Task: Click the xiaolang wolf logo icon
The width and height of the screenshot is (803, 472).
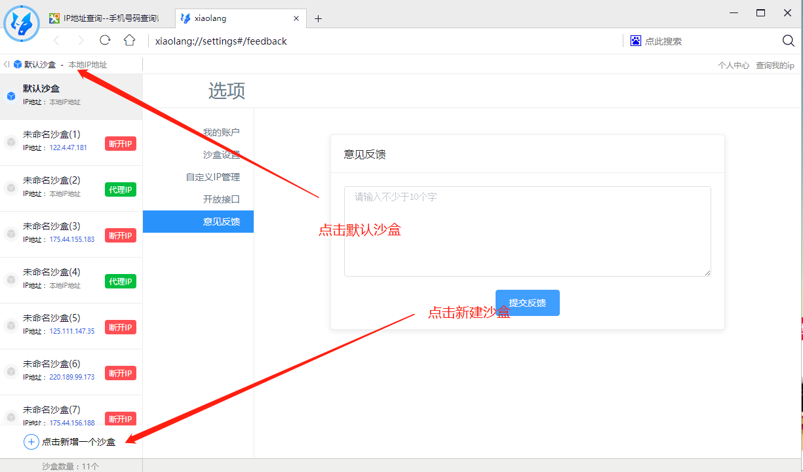Action: 22,24
